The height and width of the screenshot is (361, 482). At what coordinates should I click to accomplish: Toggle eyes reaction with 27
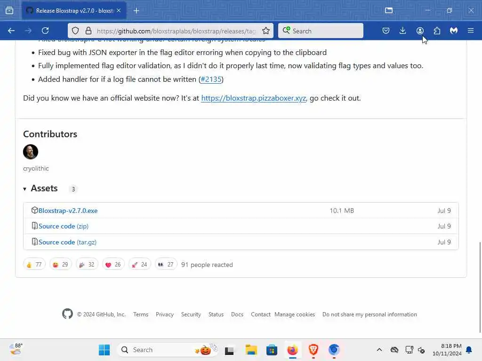(166, 265)
